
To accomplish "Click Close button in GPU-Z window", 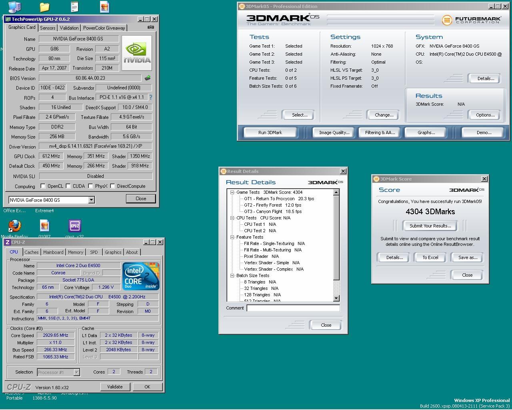I will pos(141,199).
